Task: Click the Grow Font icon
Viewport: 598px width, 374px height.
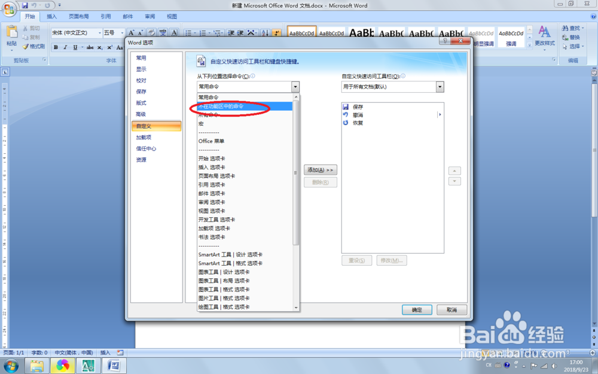Action: (131, 33)
